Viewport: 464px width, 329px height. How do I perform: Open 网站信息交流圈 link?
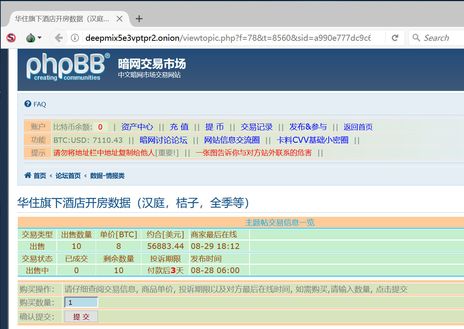point(232,140)
